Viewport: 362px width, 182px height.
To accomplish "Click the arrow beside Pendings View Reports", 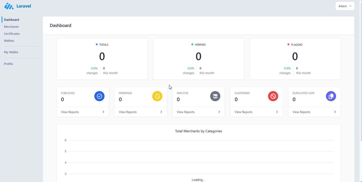I will [x=161, y=112].
